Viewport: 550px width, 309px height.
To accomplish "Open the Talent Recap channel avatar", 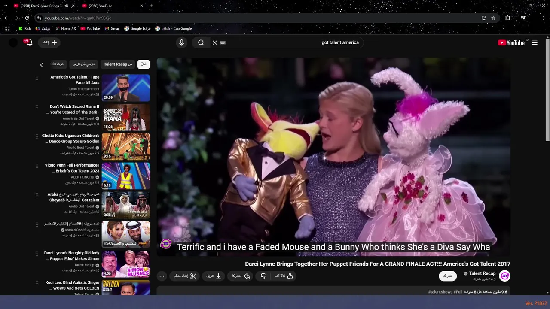I will point(505,276).
